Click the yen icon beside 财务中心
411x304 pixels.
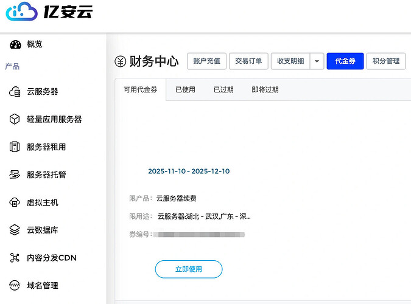point(121,61)
